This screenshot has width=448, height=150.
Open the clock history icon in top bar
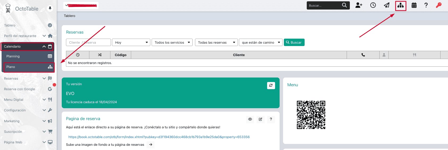373,5
